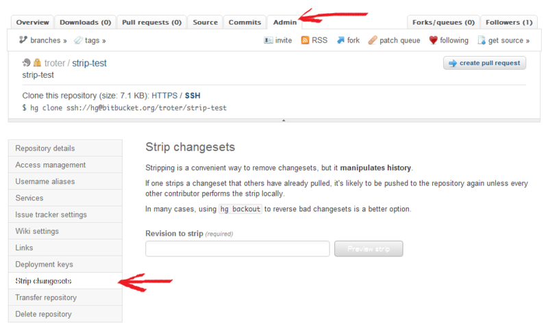Expand the branches dropdown
The image size is (548, 331).
[48, 40]
